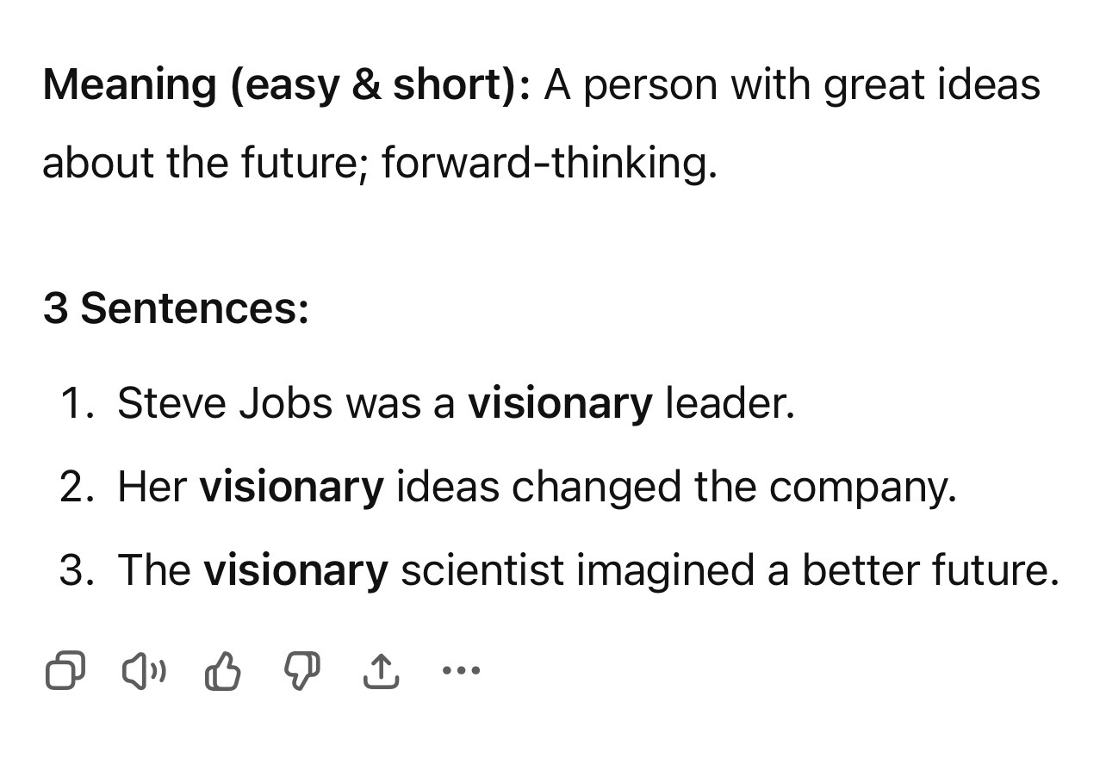Click bold 'visionary' in the first sentence
Viewport: 1106px width, 771px height.
[560, 404]
